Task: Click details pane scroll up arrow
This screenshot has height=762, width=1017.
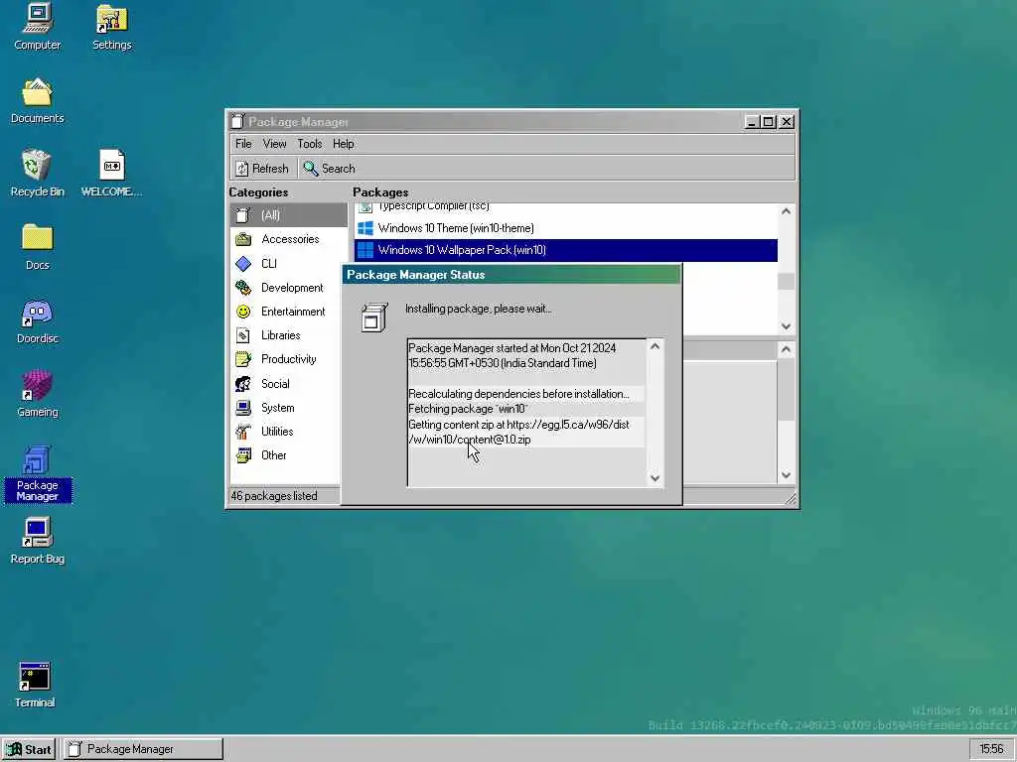Action: point(787,350)
